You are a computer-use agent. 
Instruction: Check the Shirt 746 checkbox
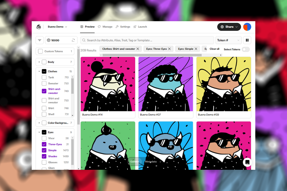[44, 108]
